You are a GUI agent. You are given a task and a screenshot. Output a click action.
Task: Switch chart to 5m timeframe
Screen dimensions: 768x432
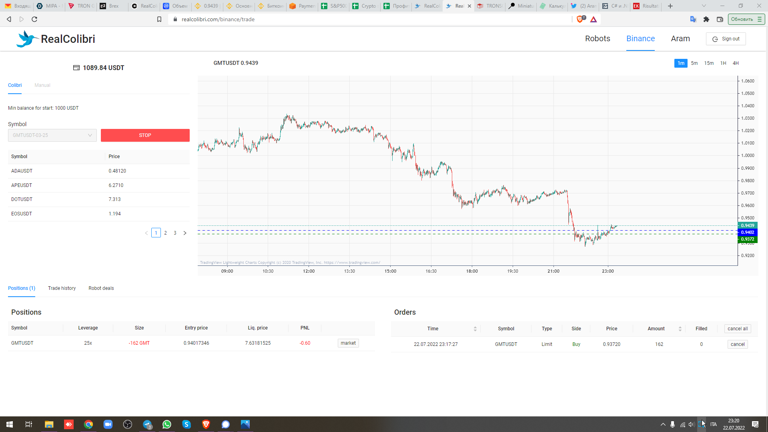(694, 63)
